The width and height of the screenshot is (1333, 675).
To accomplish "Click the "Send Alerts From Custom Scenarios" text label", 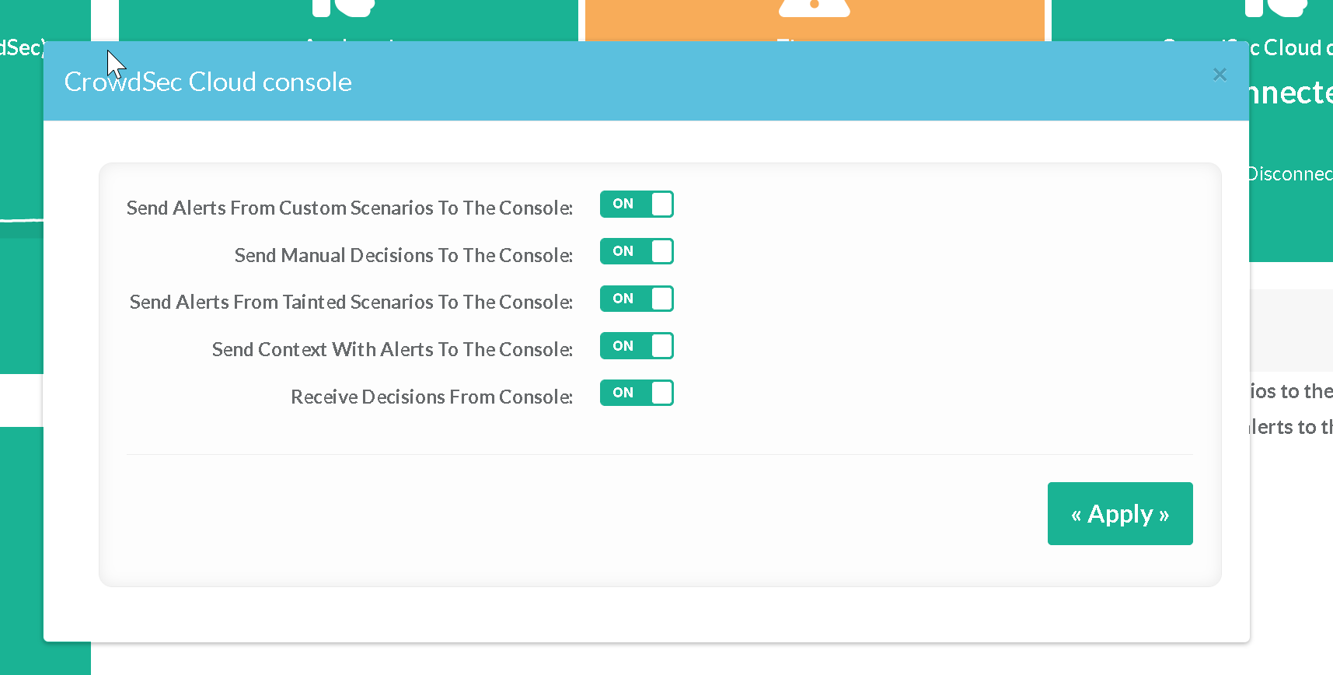I will click(349, 208).
